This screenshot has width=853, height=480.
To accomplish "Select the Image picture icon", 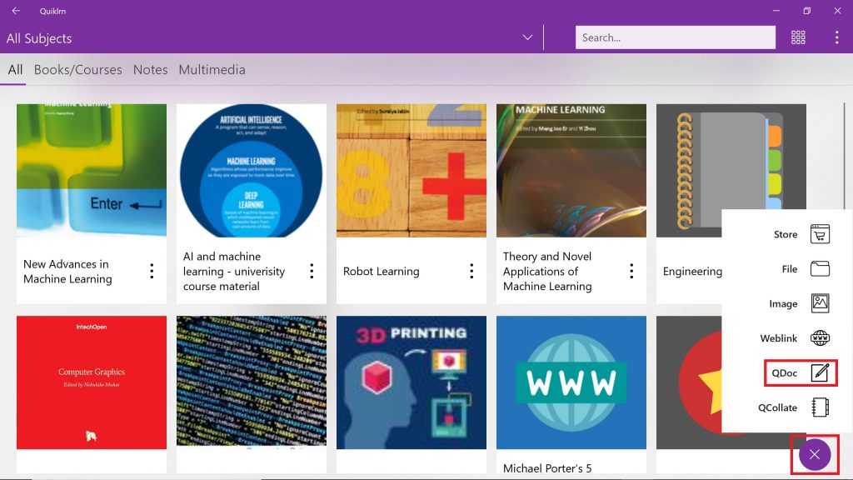I will (820, 303).
